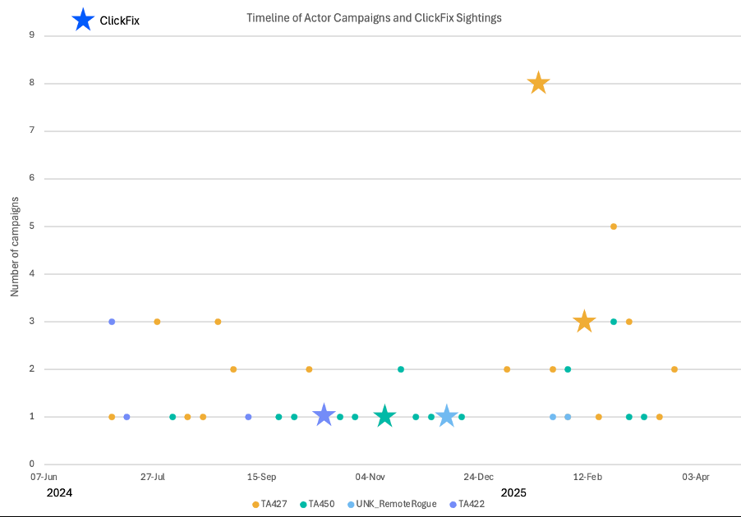
Task: Click the ClickFix legend text
Action: point(120,21)
